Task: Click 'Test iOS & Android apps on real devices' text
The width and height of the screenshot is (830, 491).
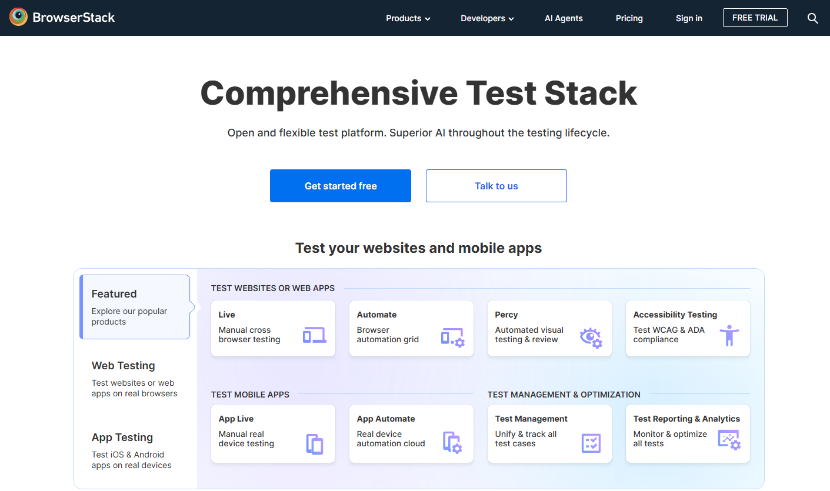Action: [x=131, y=460]
